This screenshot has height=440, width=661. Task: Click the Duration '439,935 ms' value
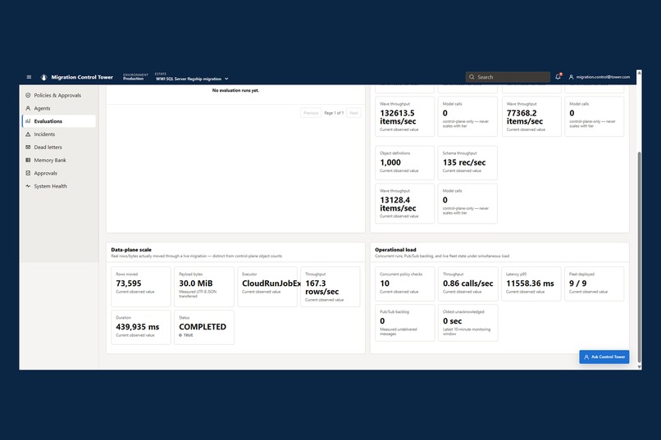click(x=138, y=327)
